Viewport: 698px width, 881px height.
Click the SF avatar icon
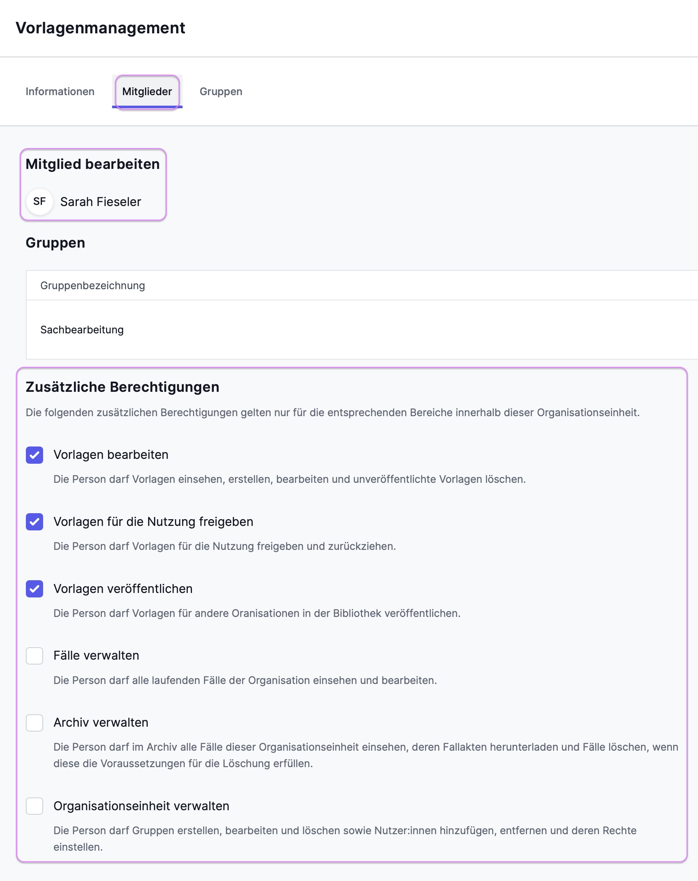(x=40, y=201)
